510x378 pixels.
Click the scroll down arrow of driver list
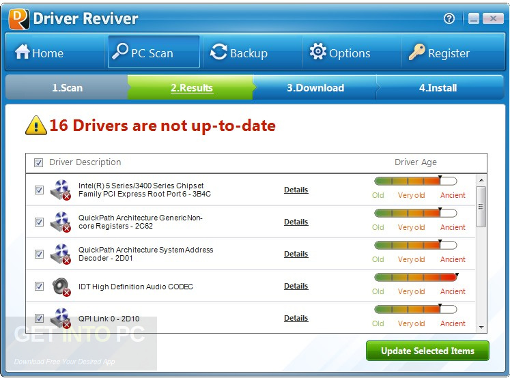coord(481,328)
